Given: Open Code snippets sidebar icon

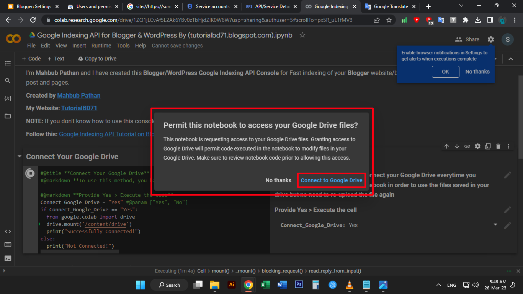Looking at the screenshot, I should (x=8, y=232).
